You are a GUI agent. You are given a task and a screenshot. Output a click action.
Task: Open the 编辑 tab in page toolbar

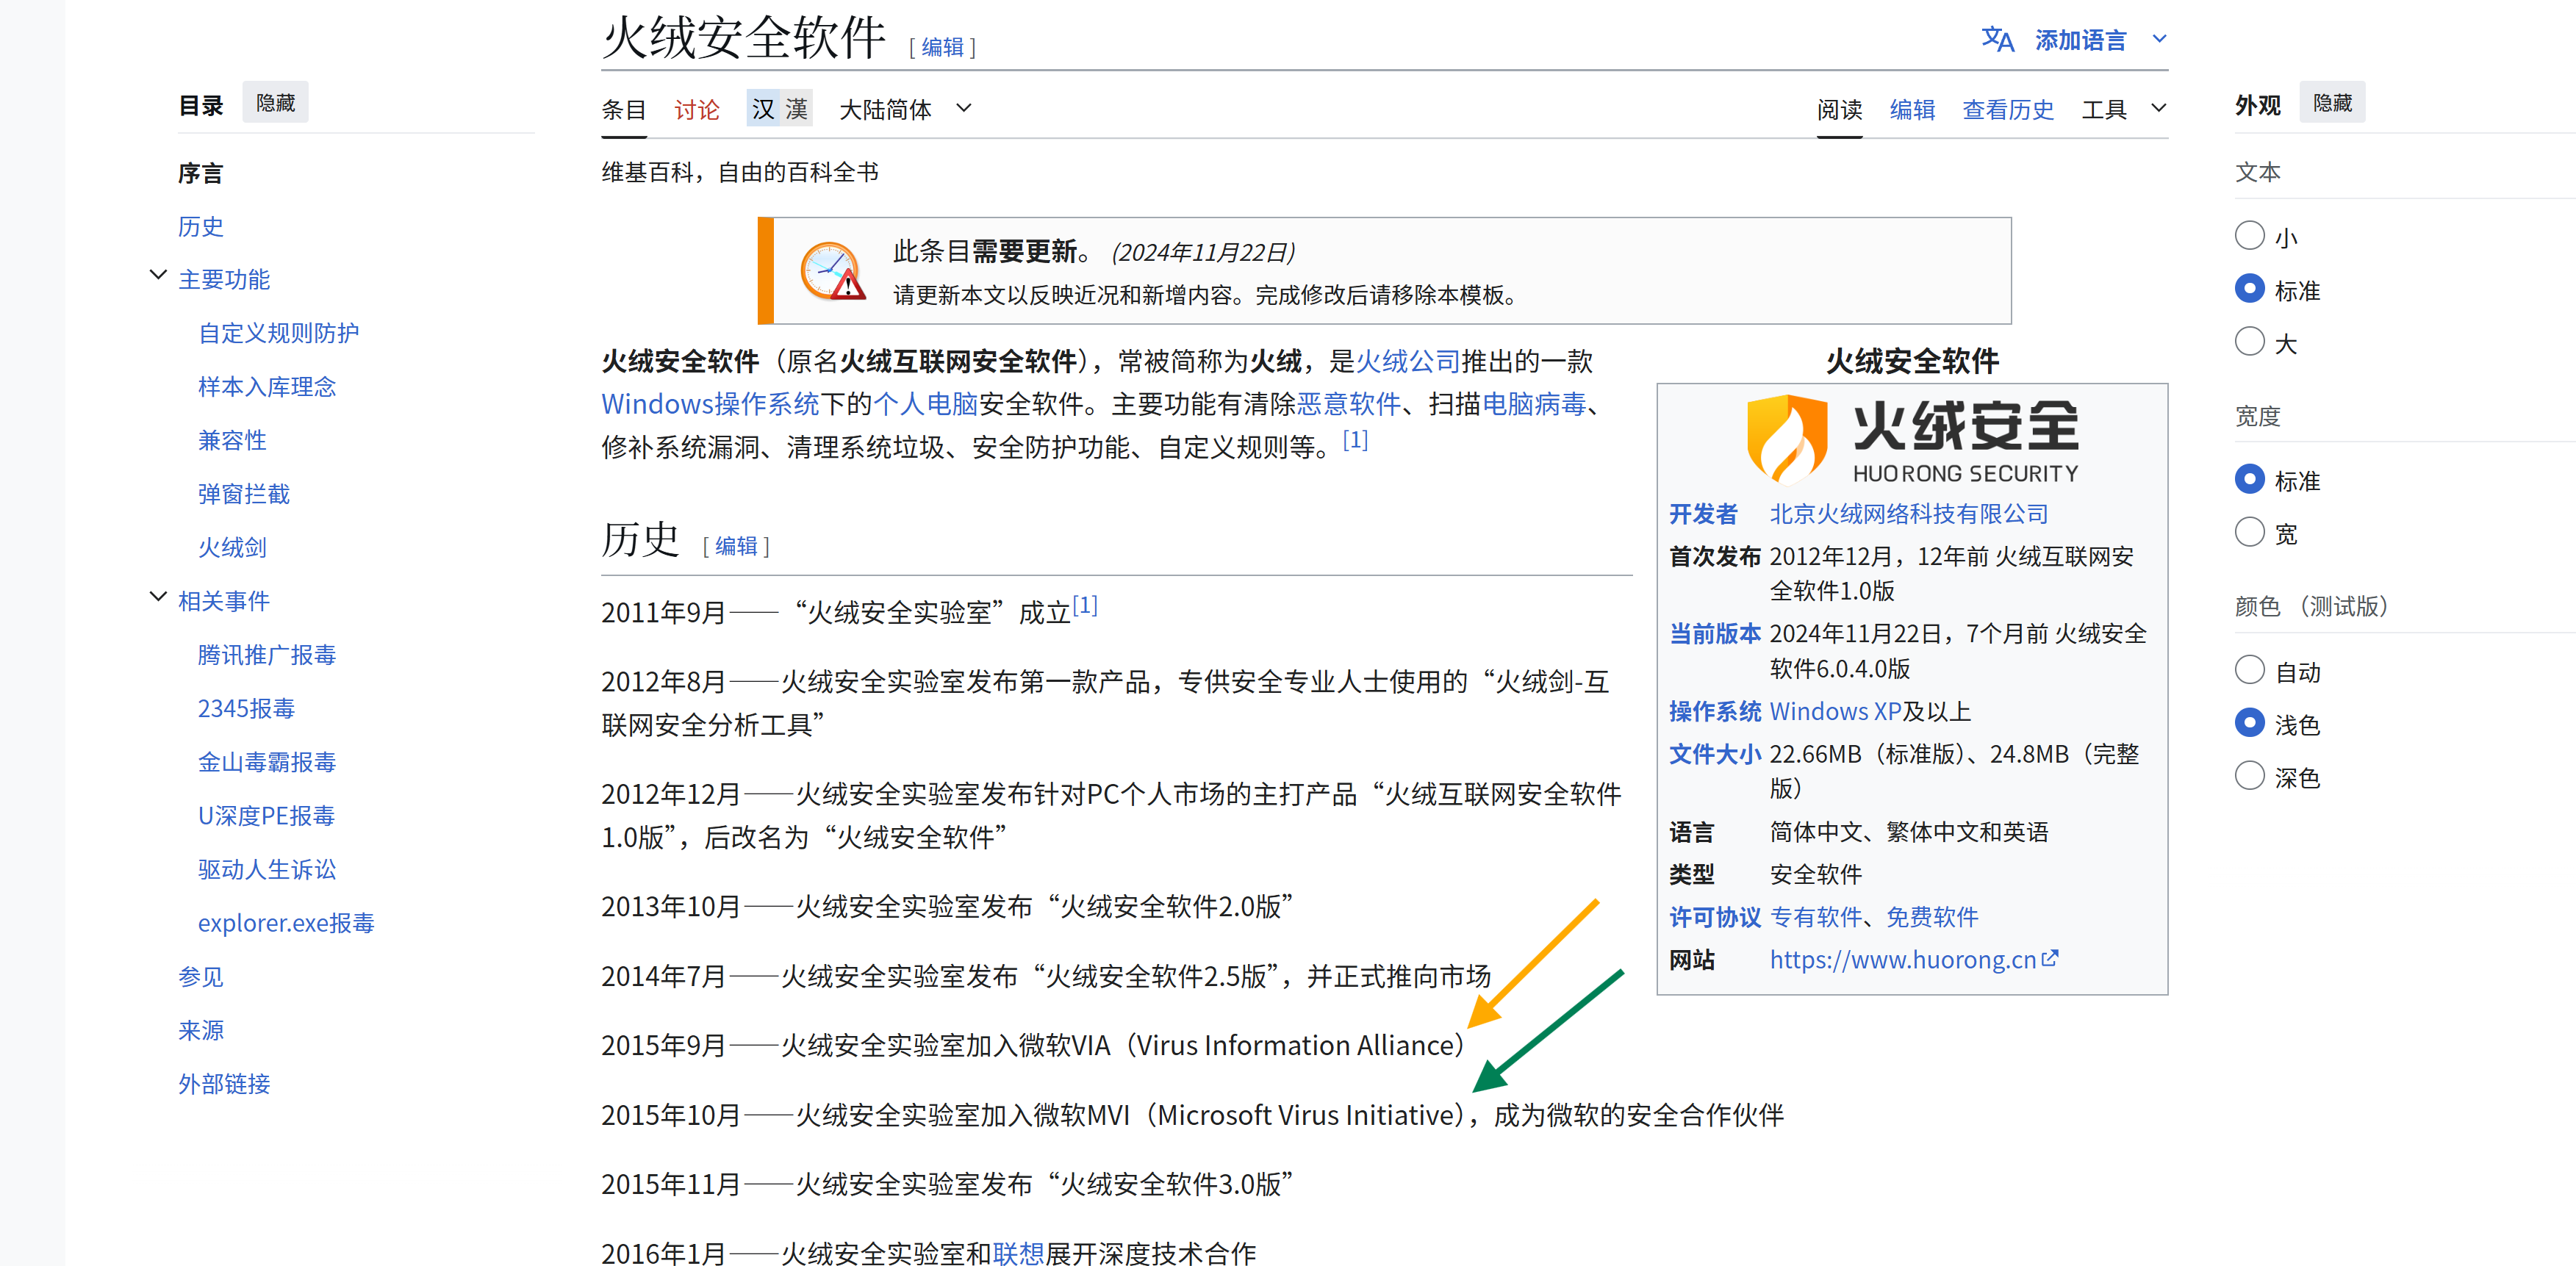pyautogui.click(x=1912, y=109)
